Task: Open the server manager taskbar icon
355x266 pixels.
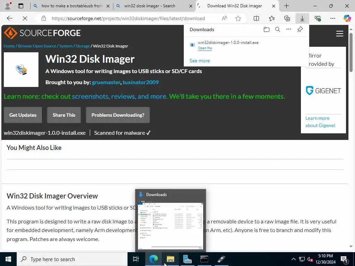Action: pos(187,259)
